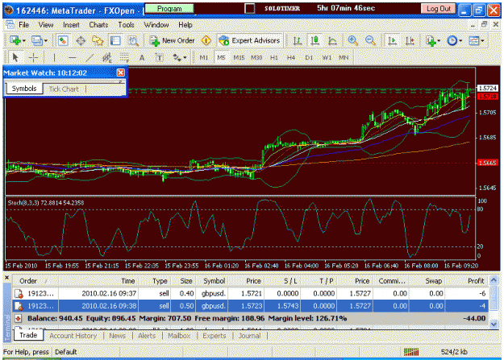Draw a vertical line tool
This screenshot has height=360, width=504.
(54, 58)
